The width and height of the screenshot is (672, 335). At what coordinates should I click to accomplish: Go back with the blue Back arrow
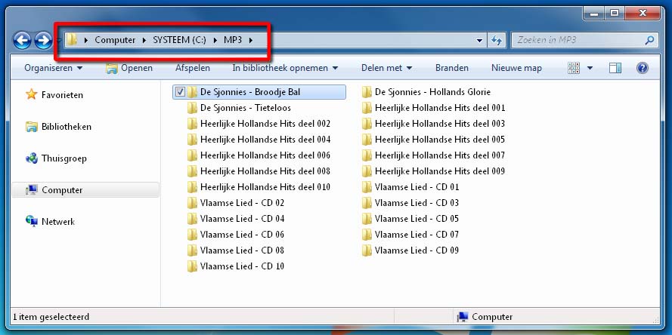pos(22,41)
